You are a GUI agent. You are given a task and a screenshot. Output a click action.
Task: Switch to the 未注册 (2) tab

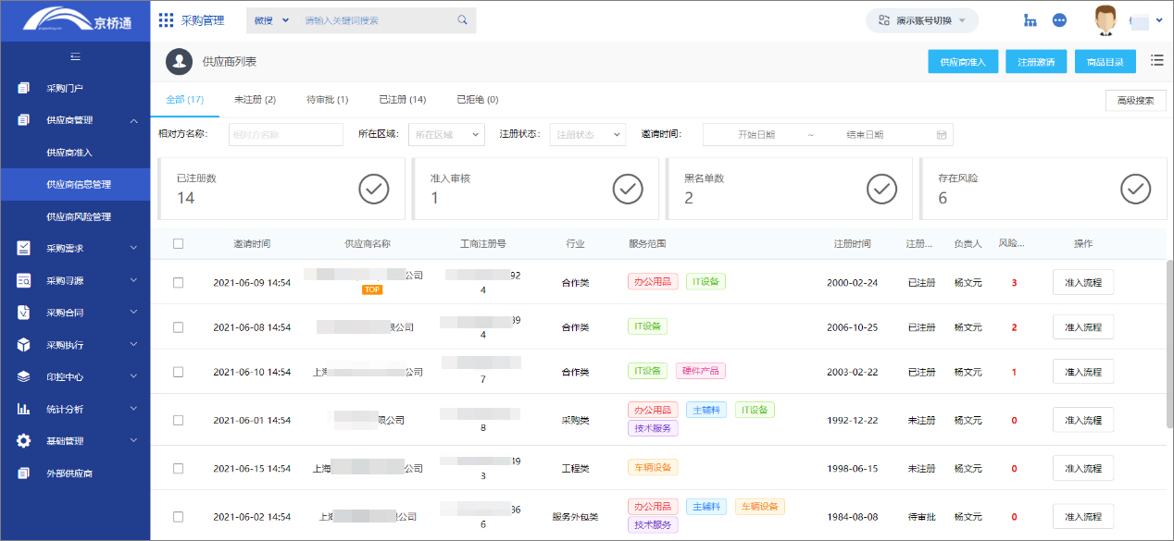[x=255, y=99]
